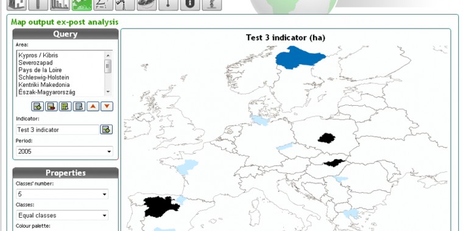Select Pays de la Loire in Area list
463x231 pixels.
coord(40,70)
